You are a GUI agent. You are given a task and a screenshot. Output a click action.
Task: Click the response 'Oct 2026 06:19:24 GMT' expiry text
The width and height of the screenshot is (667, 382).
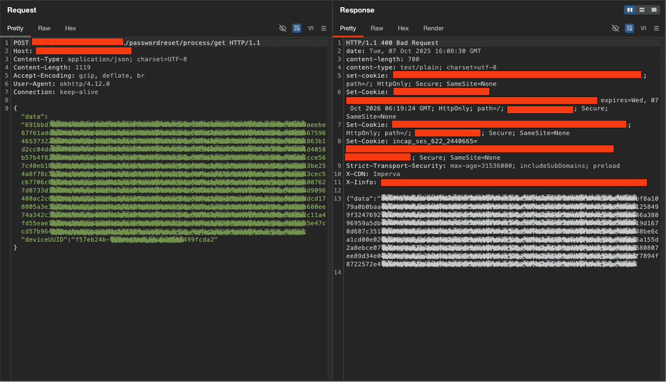[x=392, y=108]
